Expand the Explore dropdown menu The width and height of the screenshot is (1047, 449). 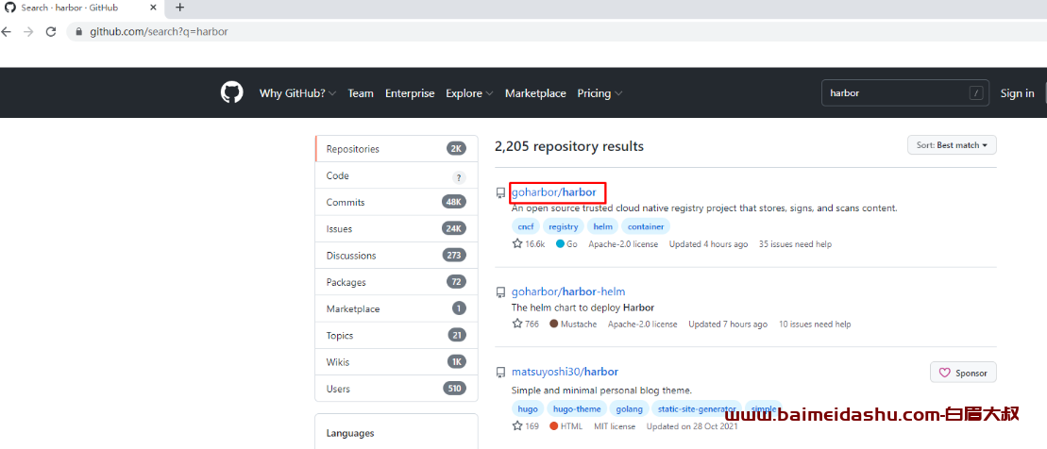coord(469,93)
